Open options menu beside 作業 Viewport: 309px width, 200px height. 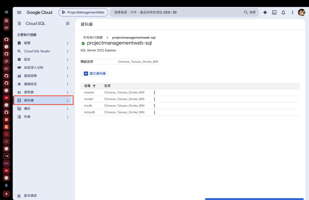[68, 117]
